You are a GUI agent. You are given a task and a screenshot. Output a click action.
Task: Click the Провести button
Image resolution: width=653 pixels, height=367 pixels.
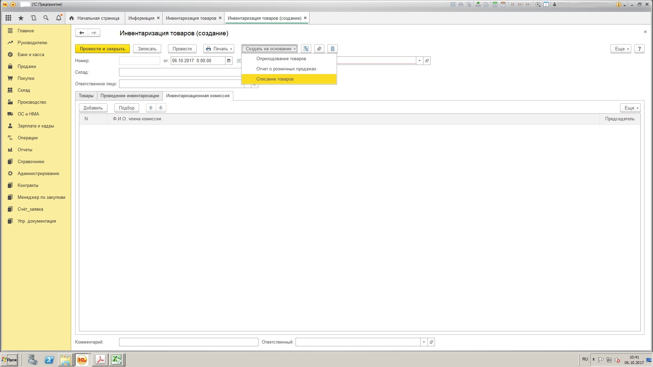pos(182,49)
